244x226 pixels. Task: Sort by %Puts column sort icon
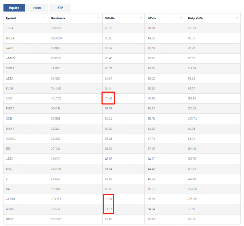pos(181,18)
